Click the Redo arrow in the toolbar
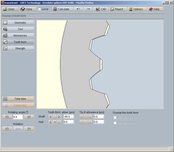This screenshot has width=174, height=152. 88,9
